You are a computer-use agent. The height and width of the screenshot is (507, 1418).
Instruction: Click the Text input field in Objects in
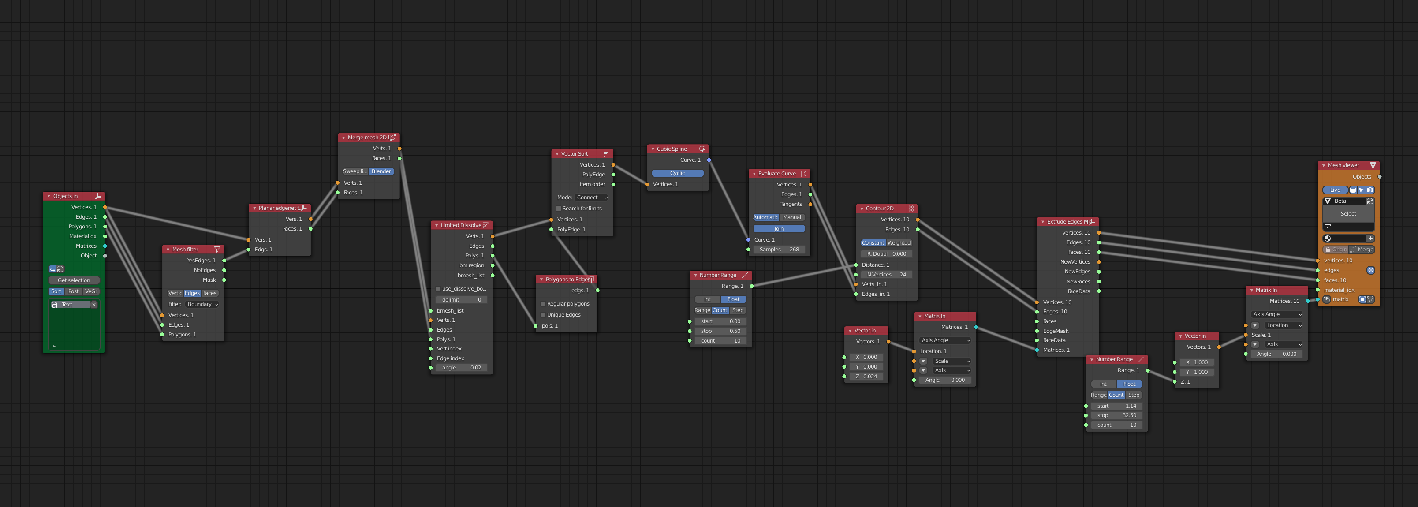[73, 304]
